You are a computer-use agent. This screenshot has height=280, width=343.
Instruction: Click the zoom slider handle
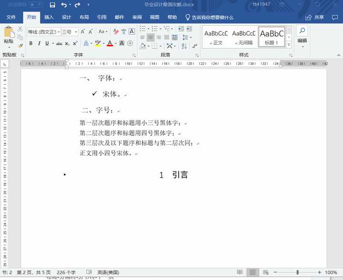[x=297, y=272]
